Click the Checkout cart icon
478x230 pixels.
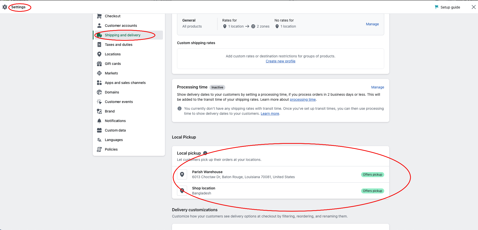coord(99,16)
